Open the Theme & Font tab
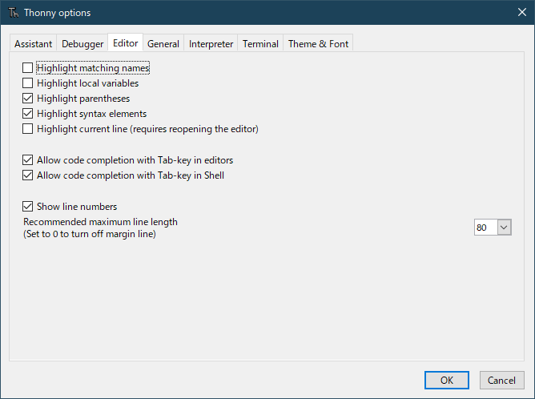535x399 pixels. point(318,44)
